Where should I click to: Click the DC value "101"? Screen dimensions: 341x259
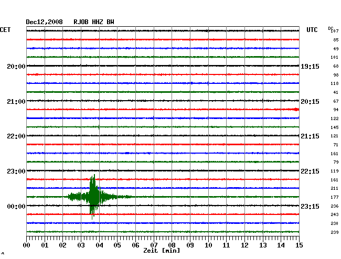(x=335, y=57)
